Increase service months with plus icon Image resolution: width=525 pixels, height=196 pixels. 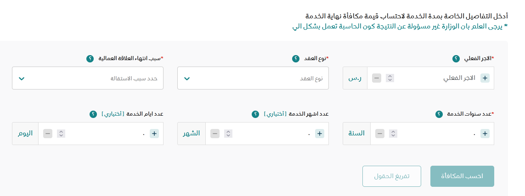(320, 134)
